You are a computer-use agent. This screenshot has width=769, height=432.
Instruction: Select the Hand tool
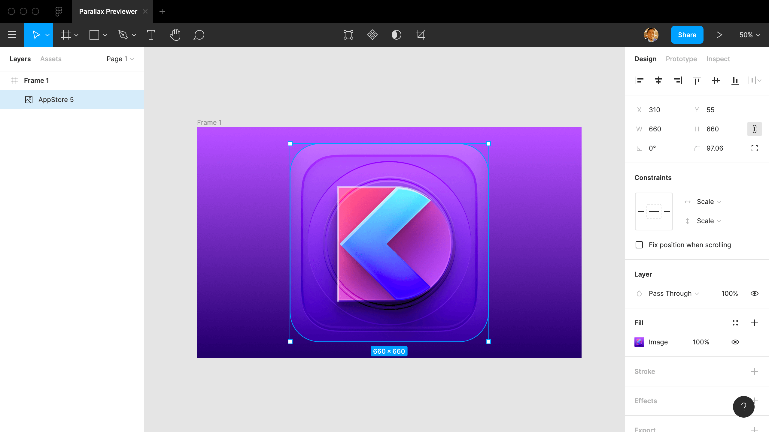[175, 35]
